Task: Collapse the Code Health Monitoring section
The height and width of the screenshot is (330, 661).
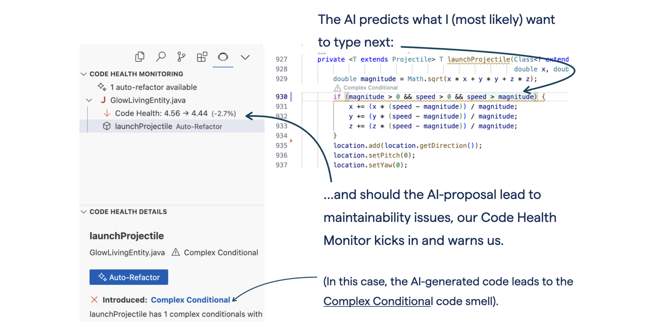Action: pos(84,74)
